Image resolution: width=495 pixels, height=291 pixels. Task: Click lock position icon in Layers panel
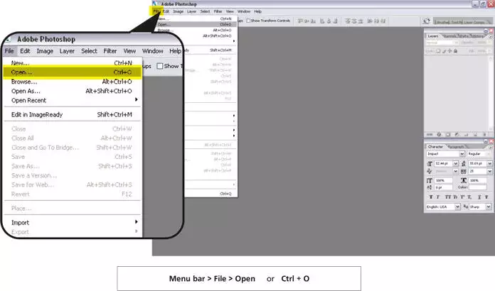pos(450,51)
